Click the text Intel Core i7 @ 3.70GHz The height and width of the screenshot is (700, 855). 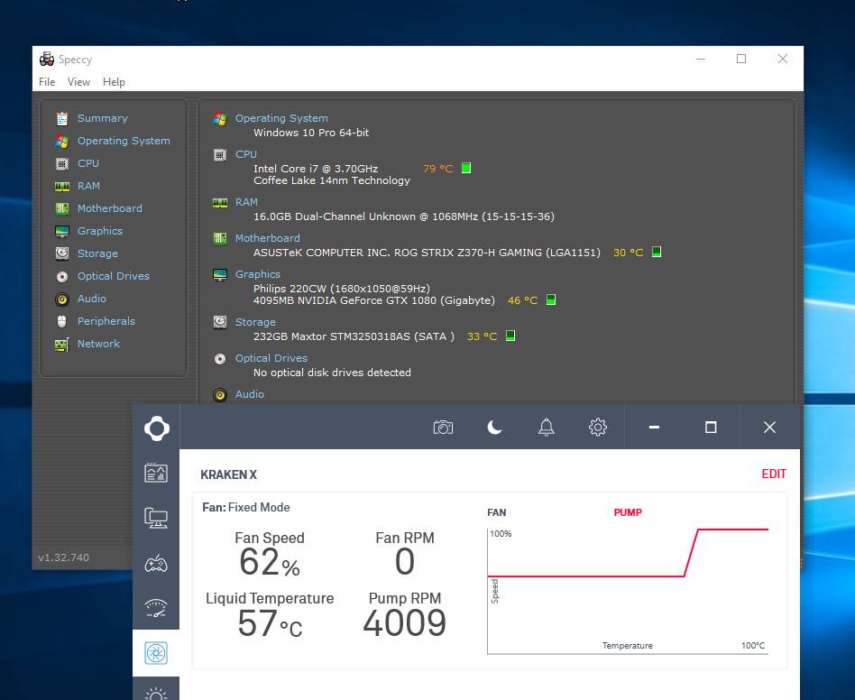(x=316, y=169)
